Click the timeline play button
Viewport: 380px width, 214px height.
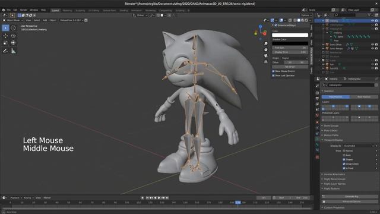159,198
